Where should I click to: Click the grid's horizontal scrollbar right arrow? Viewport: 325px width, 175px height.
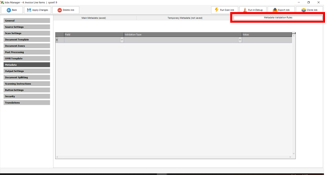coord(290,157)
